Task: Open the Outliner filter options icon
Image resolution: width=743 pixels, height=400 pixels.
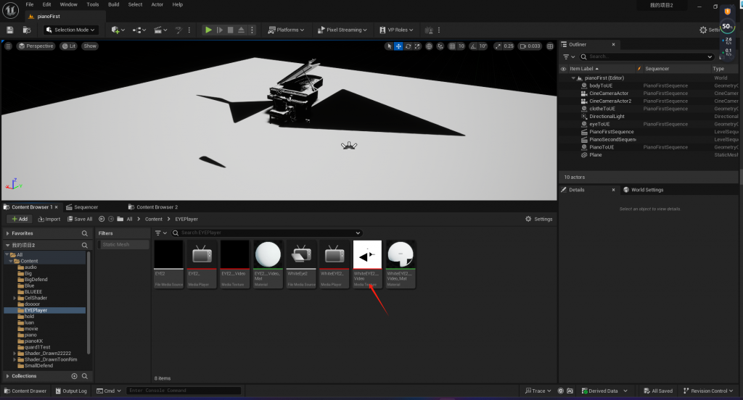Action: pos(568,57)
